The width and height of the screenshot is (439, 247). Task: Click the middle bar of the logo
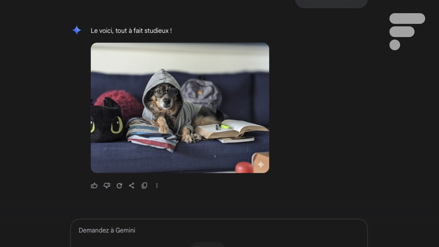pos(402,32)
